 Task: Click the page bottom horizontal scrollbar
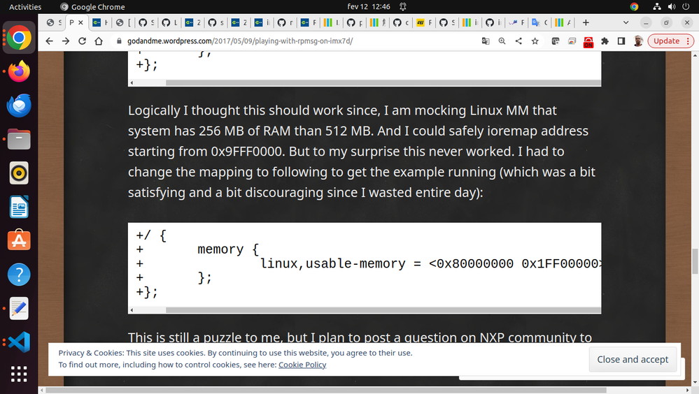tap(326, 390)
